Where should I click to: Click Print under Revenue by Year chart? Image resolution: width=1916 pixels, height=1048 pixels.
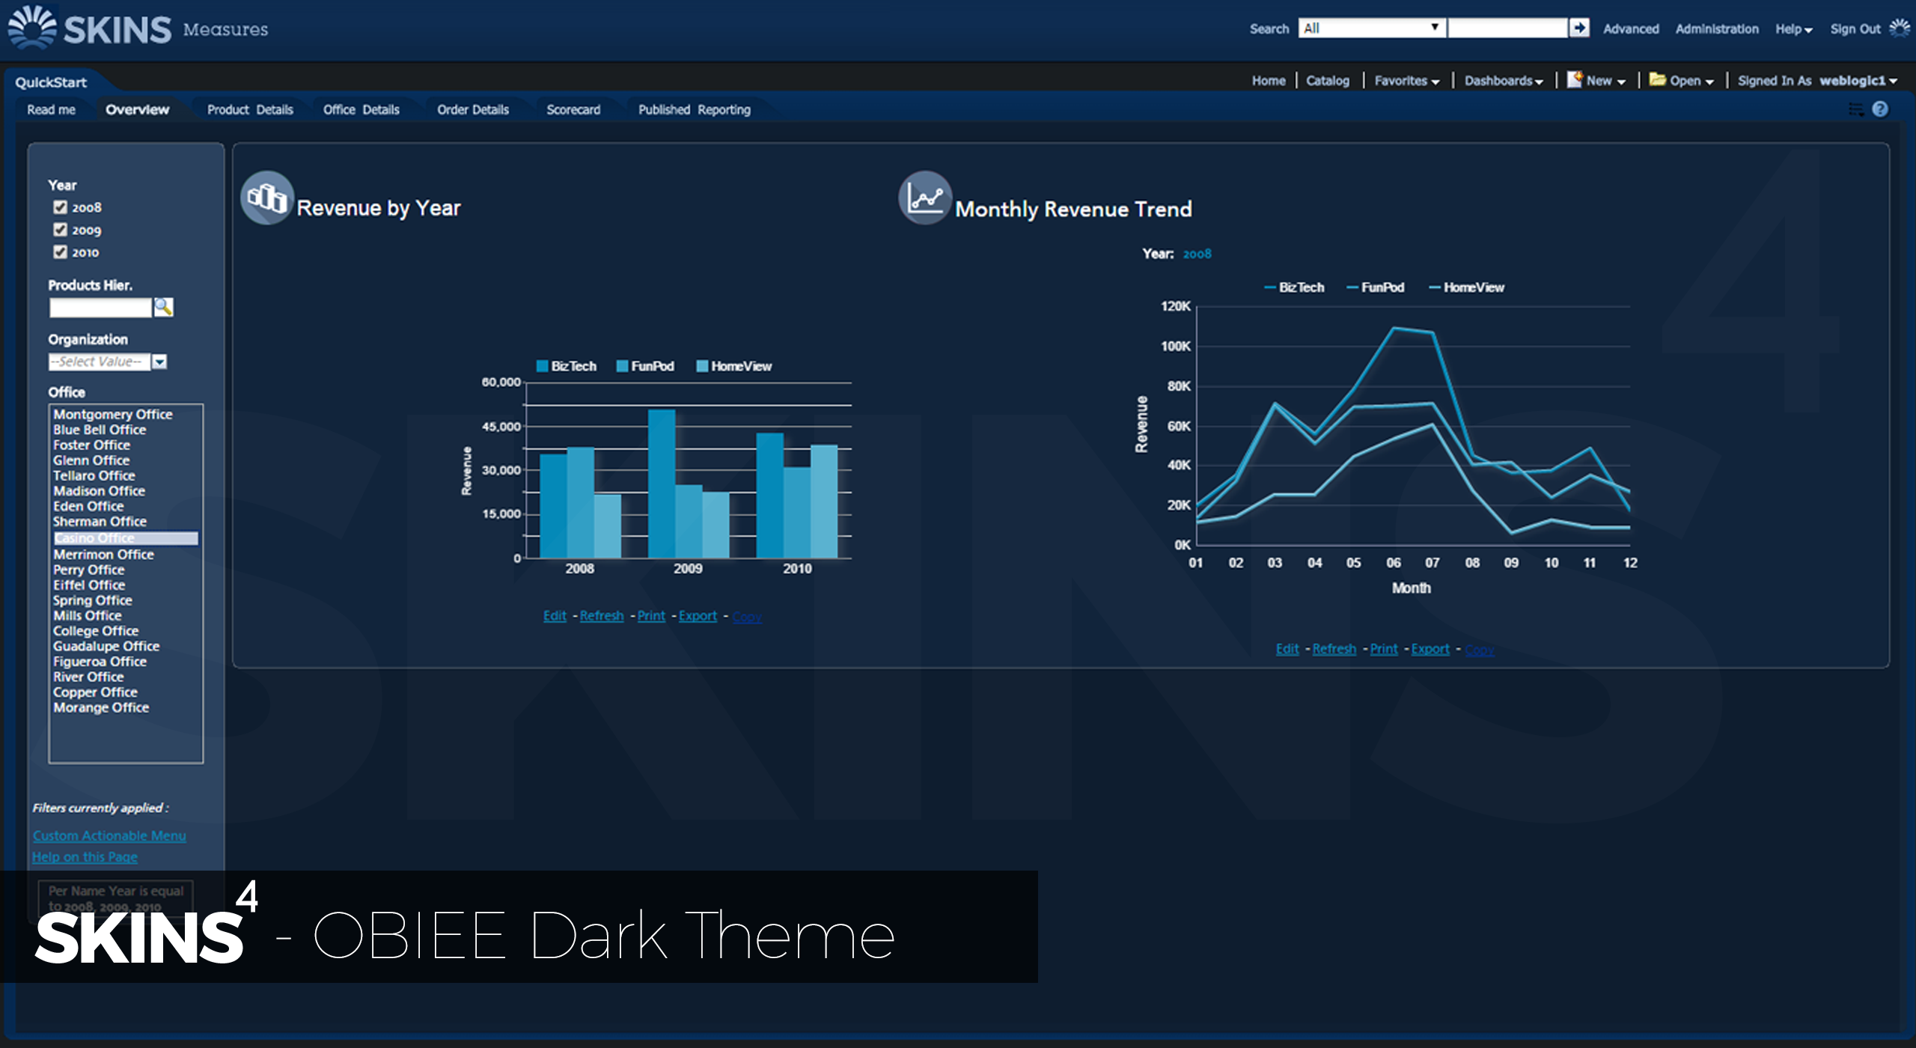click(651, 615)
